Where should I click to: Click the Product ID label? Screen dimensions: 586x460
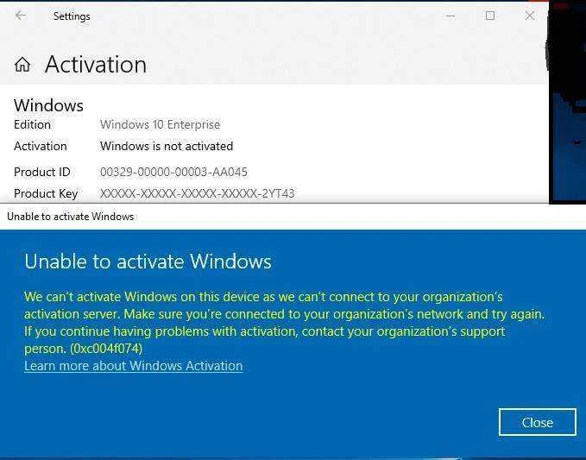41,172
